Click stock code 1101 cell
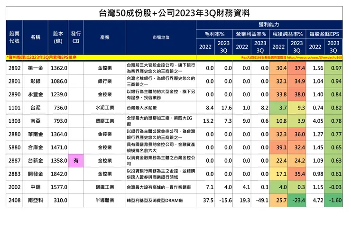The width and height of the screenshot is (351, 248). [14, 108]
